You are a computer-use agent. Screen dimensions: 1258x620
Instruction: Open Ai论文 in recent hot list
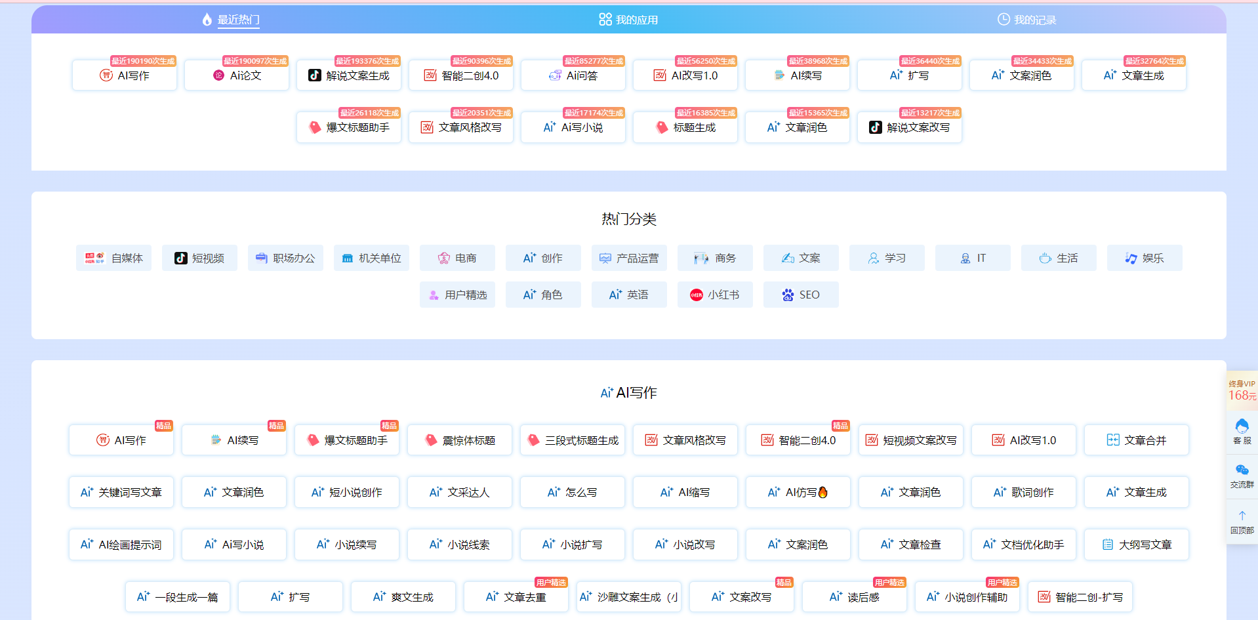pyautogui.click(x=237, y=75)
